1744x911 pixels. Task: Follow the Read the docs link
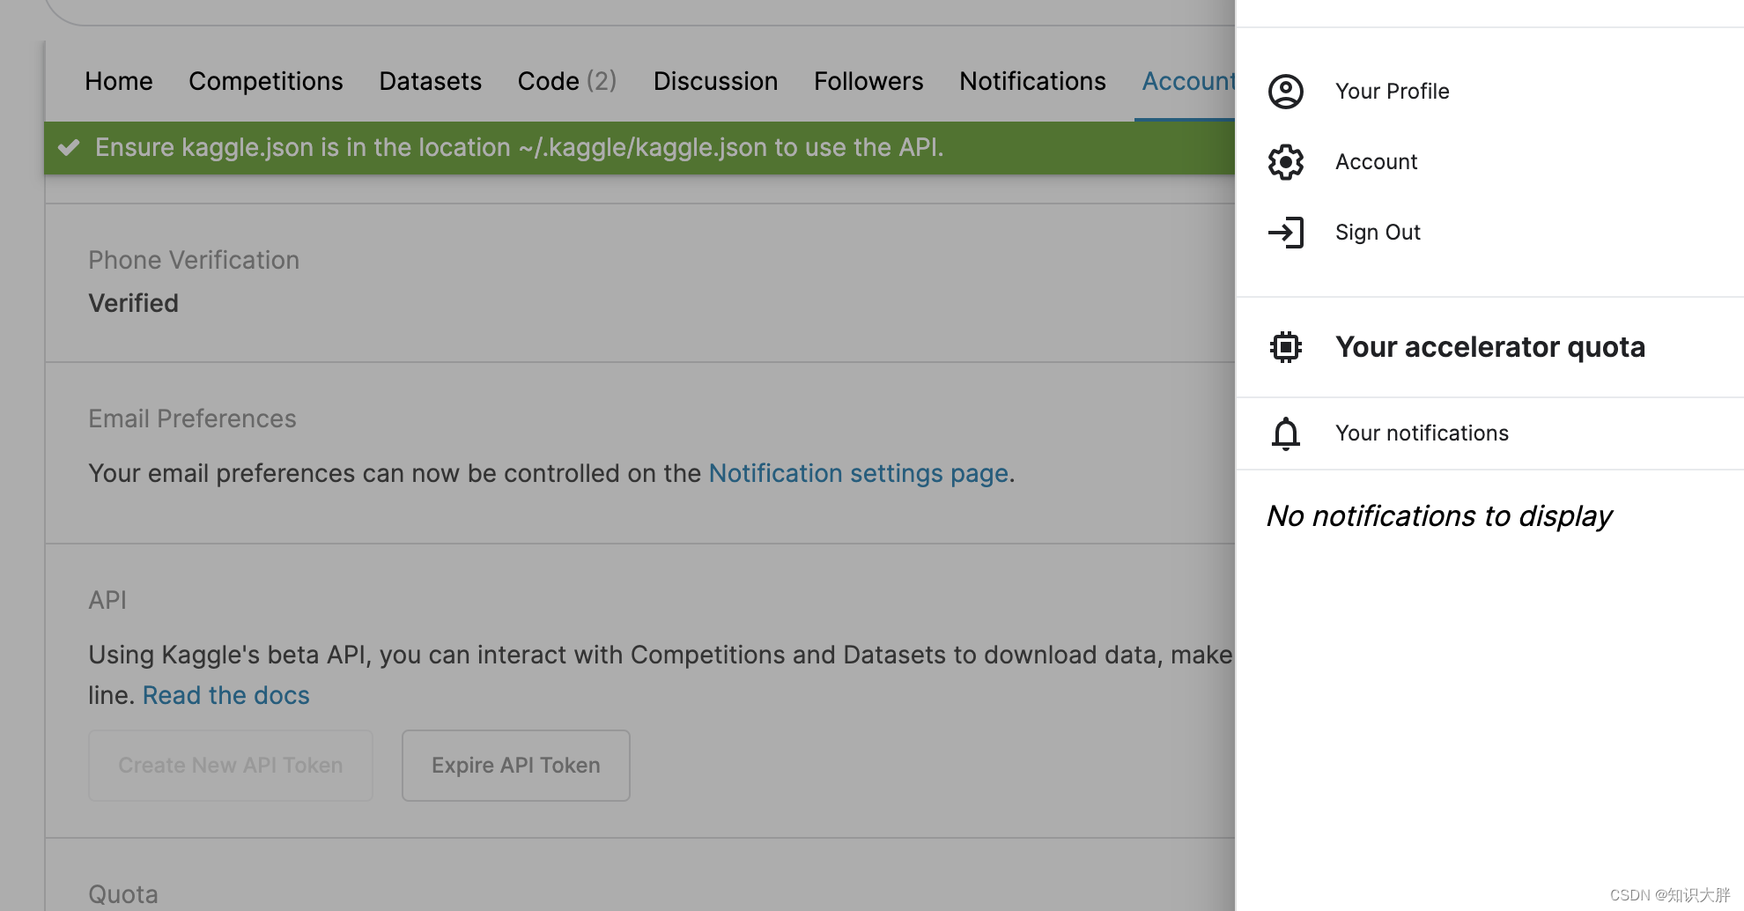(x=226, y=695)
